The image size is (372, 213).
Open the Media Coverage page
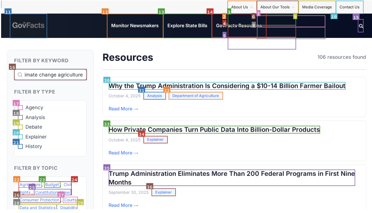[x=317, y=7]
